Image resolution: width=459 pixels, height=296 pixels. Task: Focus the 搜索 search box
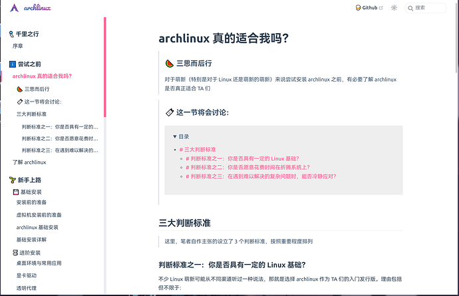tap(426, 8)
